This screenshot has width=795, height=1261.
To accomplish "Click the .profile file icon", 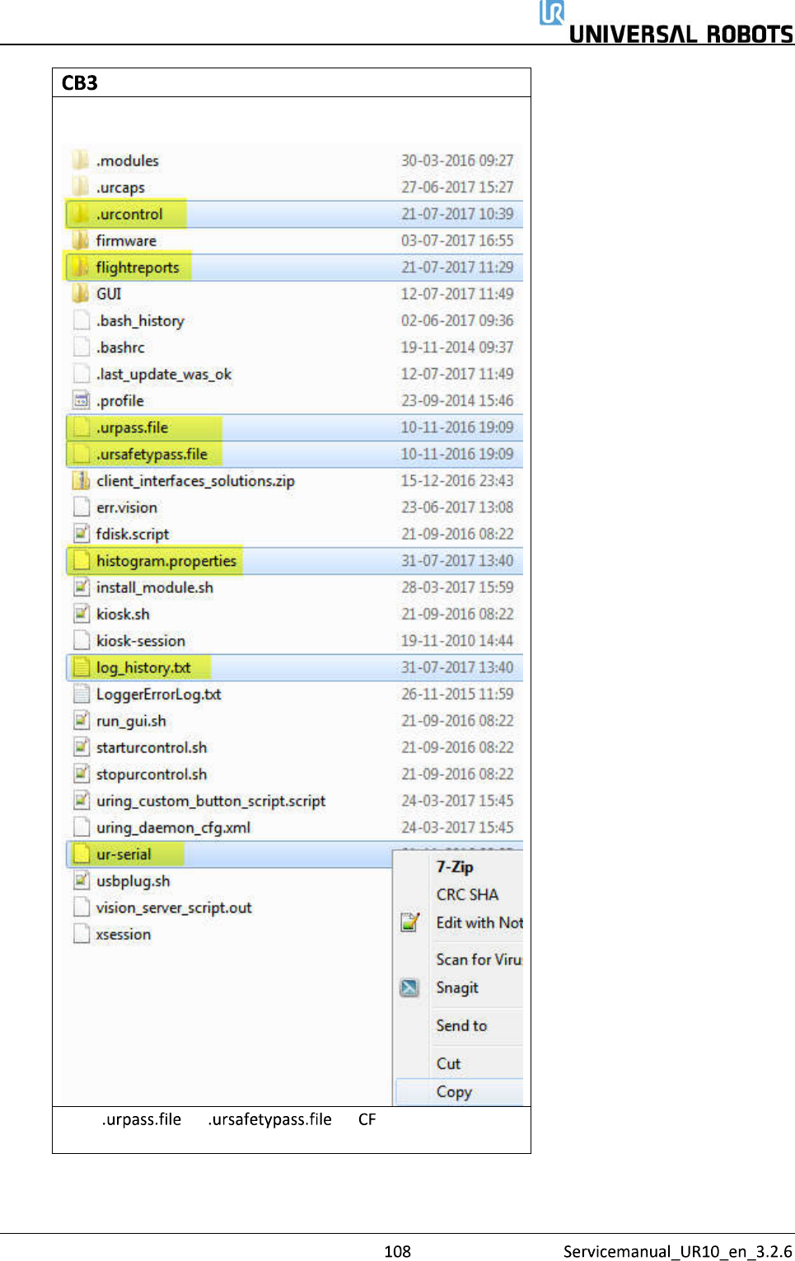I will (x=81, y=400).
